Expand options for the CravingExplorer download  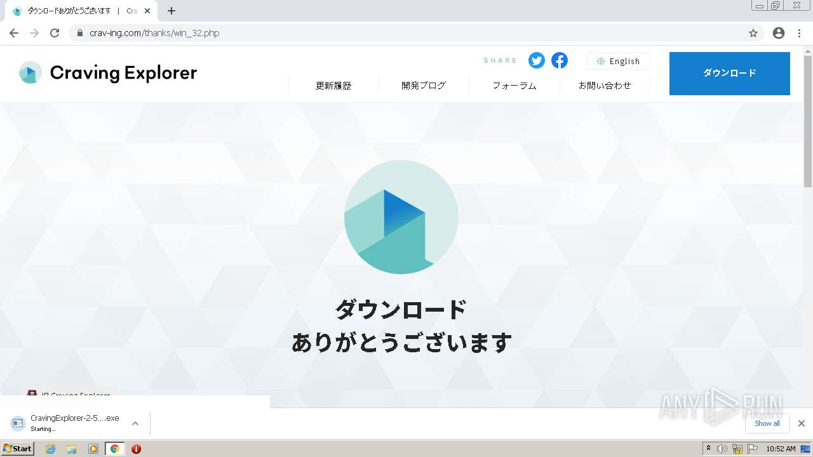click(135, 423)
